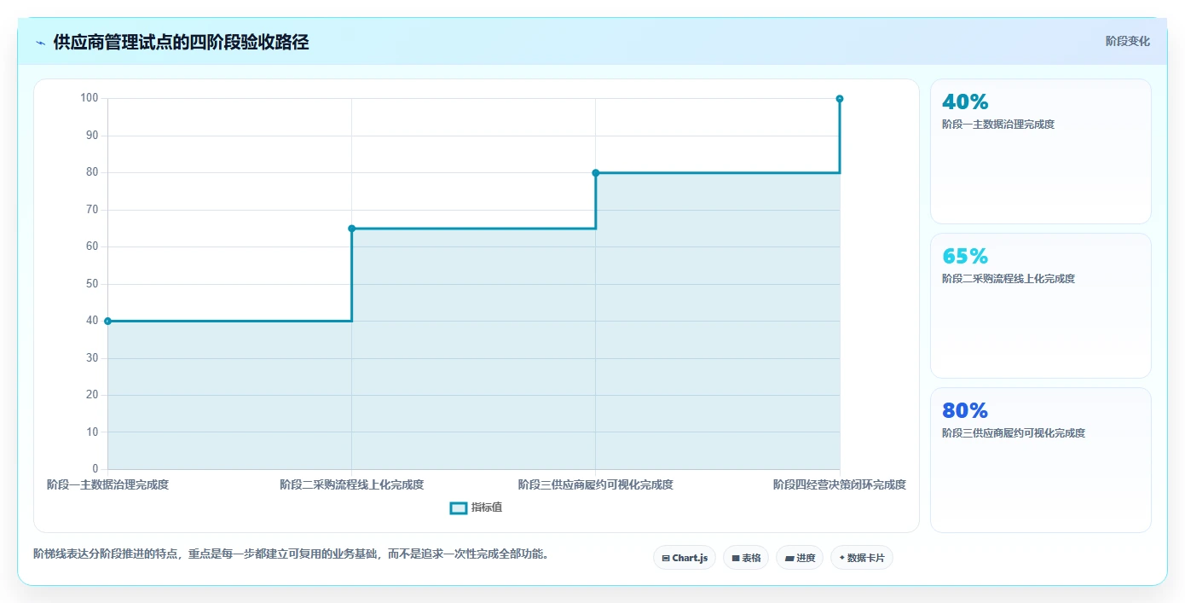Click the y-axis tick label 20
Image resolution: width=1185 pixels, height=603 pixels.
click(x=92, y=395)
